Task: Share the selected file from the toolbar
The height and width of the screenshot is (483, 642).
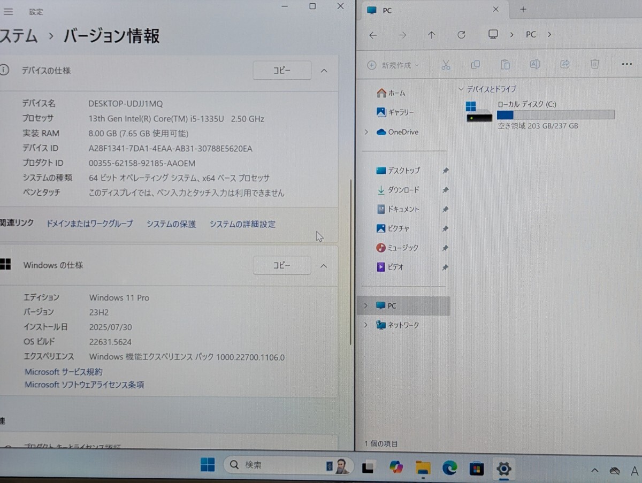Action: click(564, 64)
